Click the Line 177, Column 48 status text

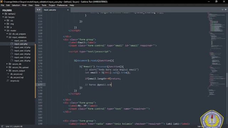[x=14, y=127]
